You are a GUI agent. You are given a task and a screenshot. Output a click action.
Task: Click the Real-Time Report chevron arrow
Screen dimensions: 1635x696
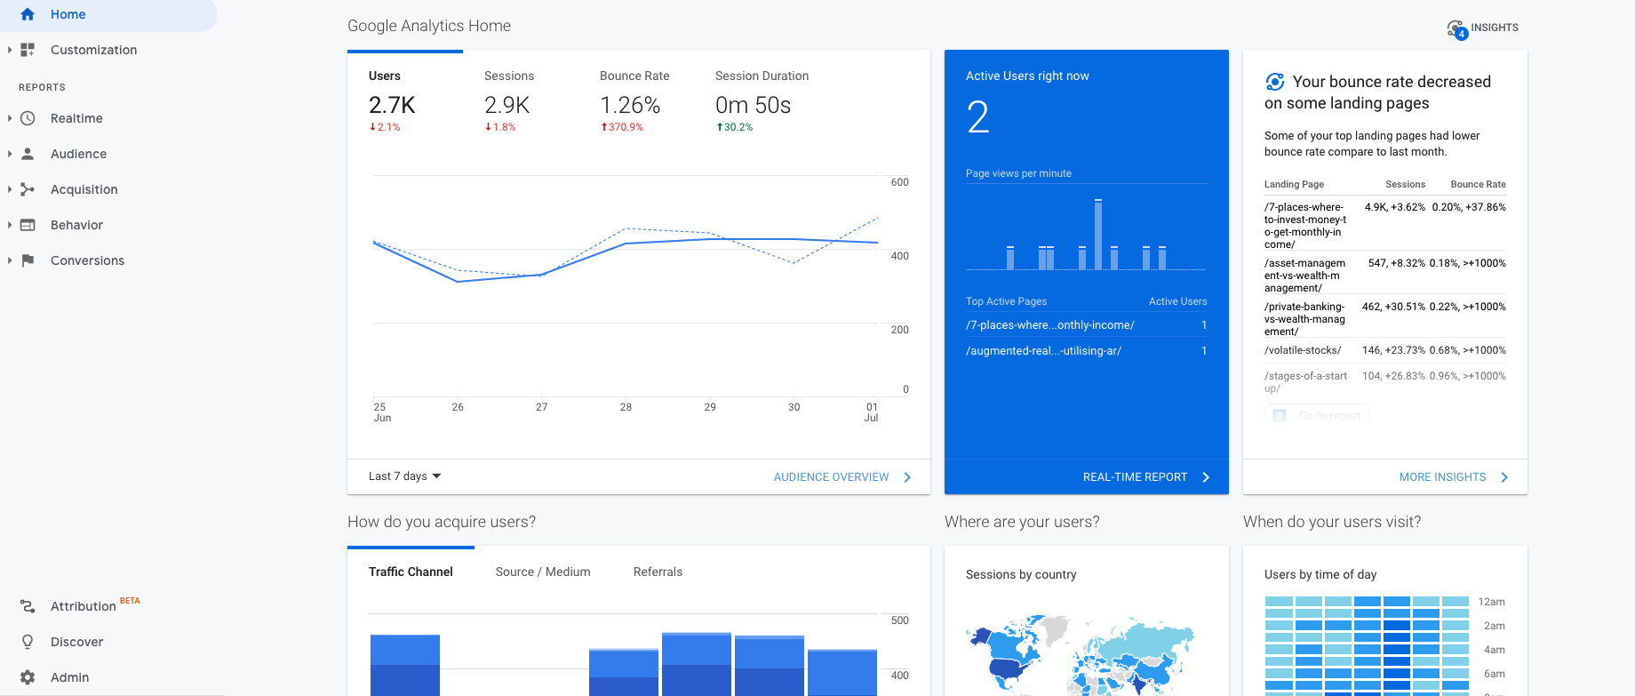[1206, 477]
